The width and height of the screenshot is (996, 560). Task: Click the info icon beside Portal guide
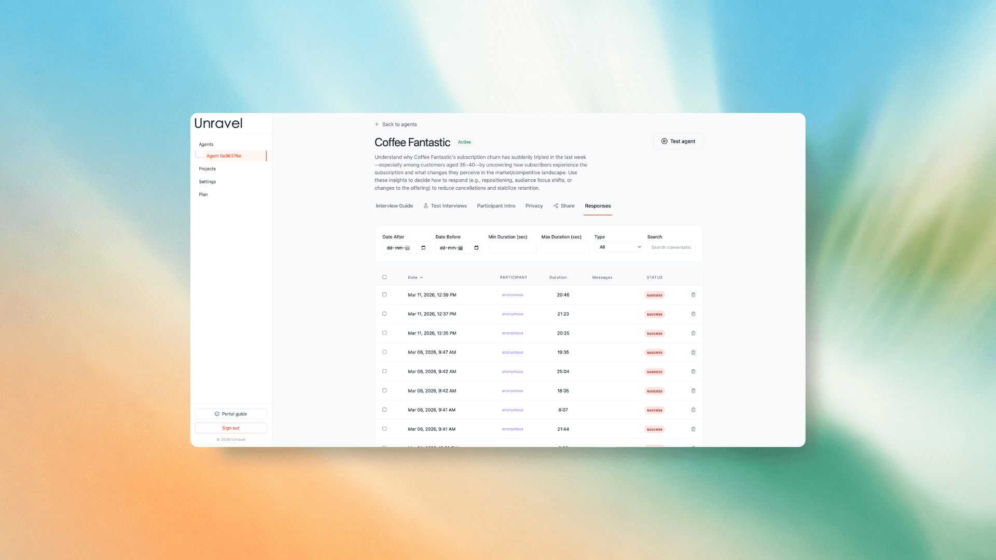click(x=216, y=414)
